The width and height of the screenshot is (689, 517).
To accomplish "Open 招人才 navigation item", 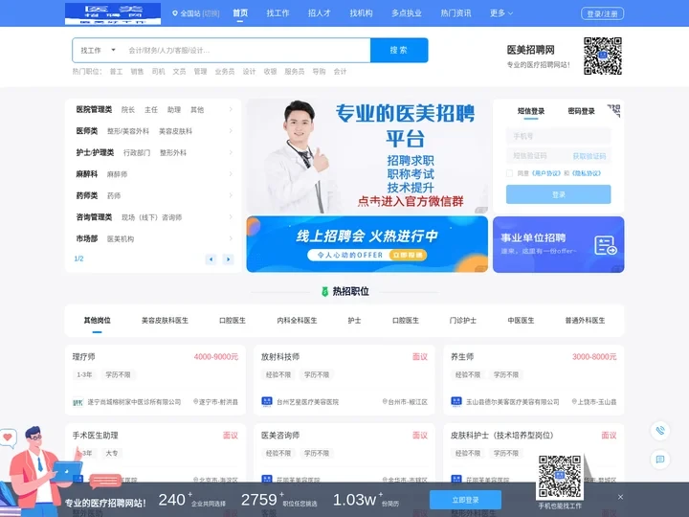I will (320, 13).
